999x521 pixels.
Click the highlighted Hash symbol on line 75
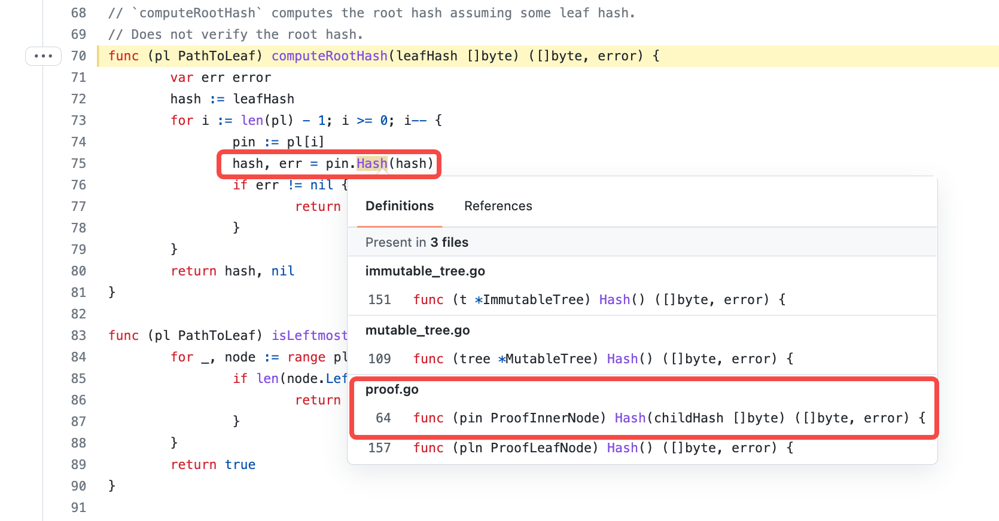[x=371, y=164]
